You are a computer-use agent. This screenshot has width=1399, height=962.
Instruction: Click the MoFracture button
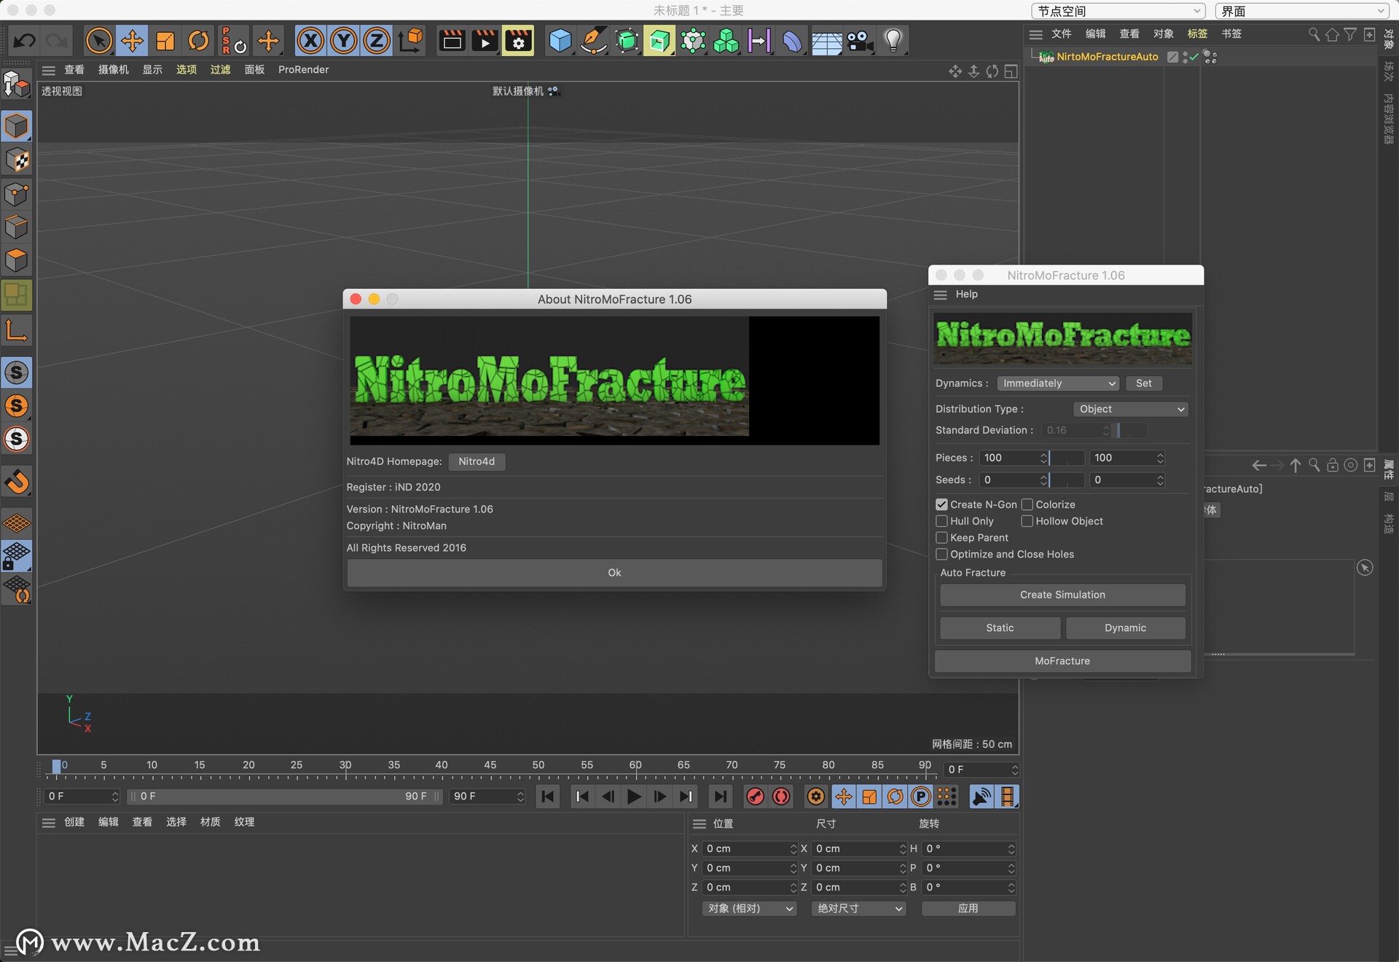point(1062,661)
